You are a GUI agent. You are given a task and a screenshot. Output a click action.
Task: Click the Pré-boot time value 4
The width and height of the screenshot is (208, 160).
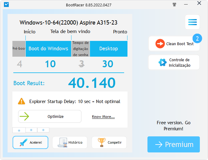click(x=19, y=64)
